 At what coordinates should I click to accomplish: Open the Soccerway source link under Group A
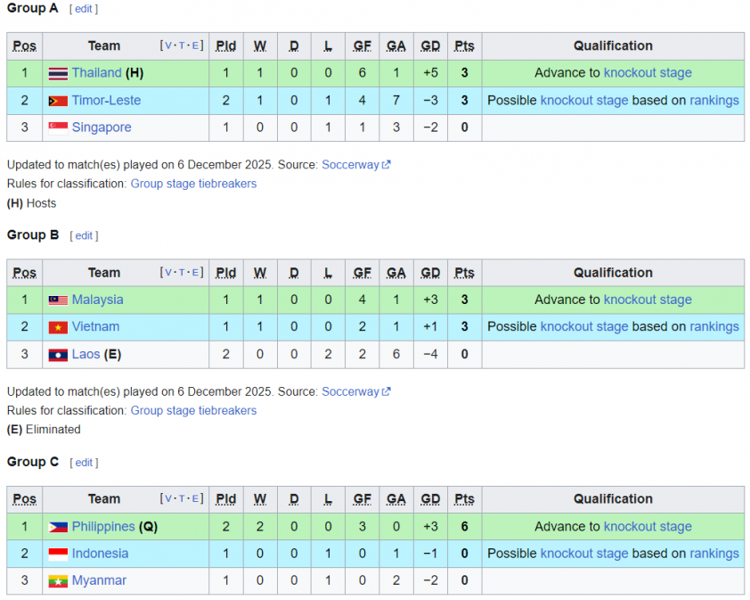click(x=350, y=165)
